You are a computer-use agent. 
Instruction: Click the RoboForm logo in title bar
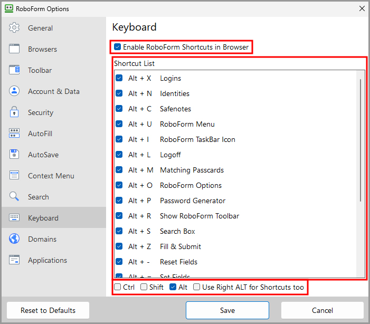coord(9,8)
